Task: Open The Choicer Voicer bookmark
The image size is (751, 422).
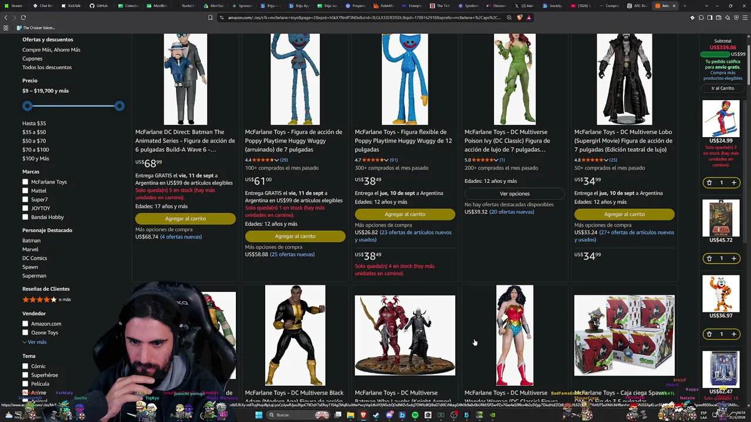Action: tap(36, 28)
